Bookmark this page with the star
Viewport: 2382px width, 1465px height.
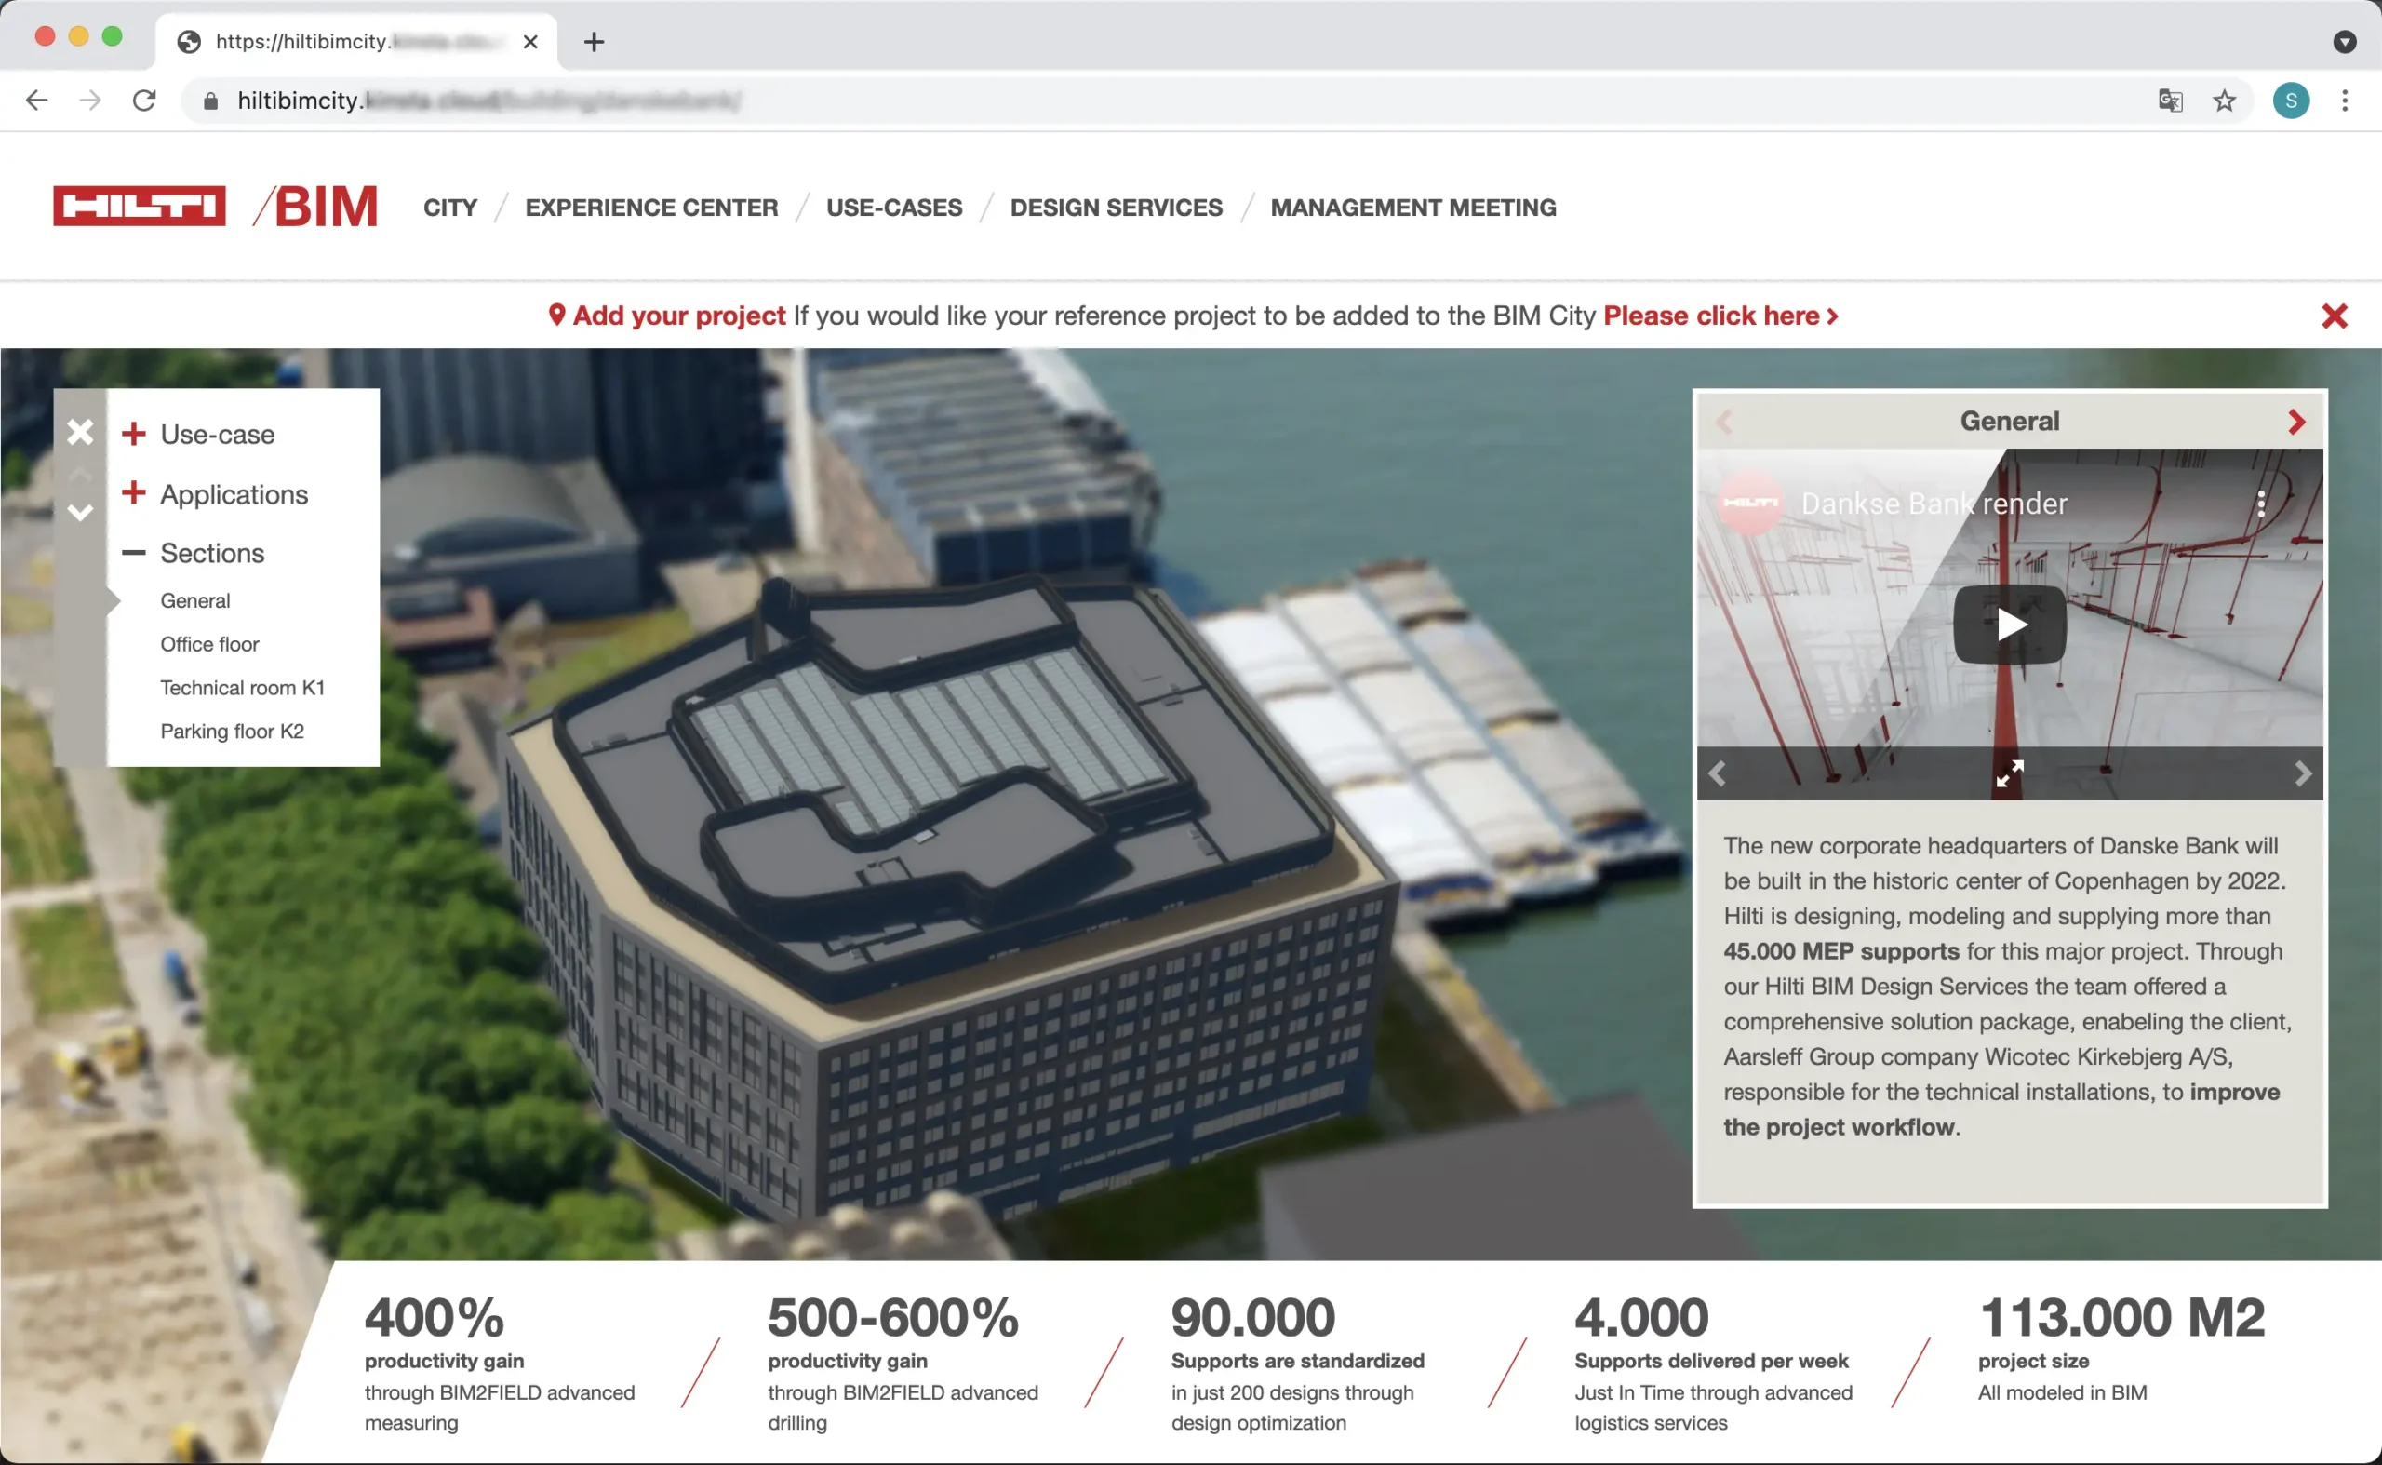2224,101
